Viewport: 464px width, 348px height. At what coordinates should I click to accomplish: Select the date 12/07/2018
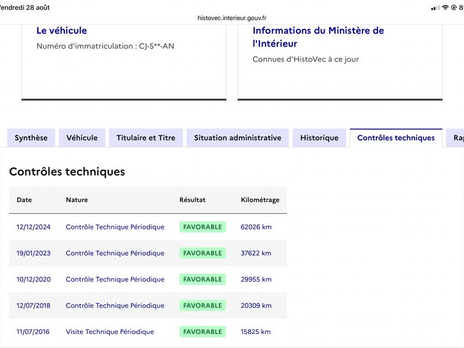click(x=34, y=306)
